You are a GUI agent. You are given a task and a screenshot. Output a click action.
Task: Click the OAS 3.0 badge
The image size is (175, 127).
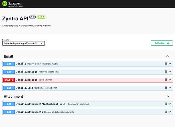[x=41, y=17]
